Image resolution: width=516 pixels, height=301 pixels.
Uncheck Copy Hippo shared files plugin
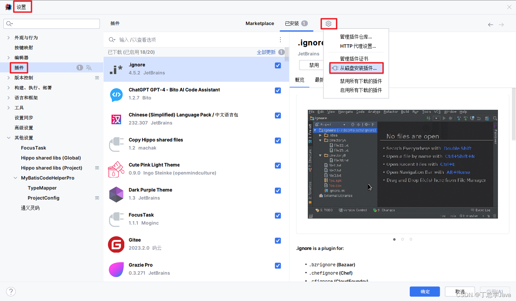click(278, 140)
